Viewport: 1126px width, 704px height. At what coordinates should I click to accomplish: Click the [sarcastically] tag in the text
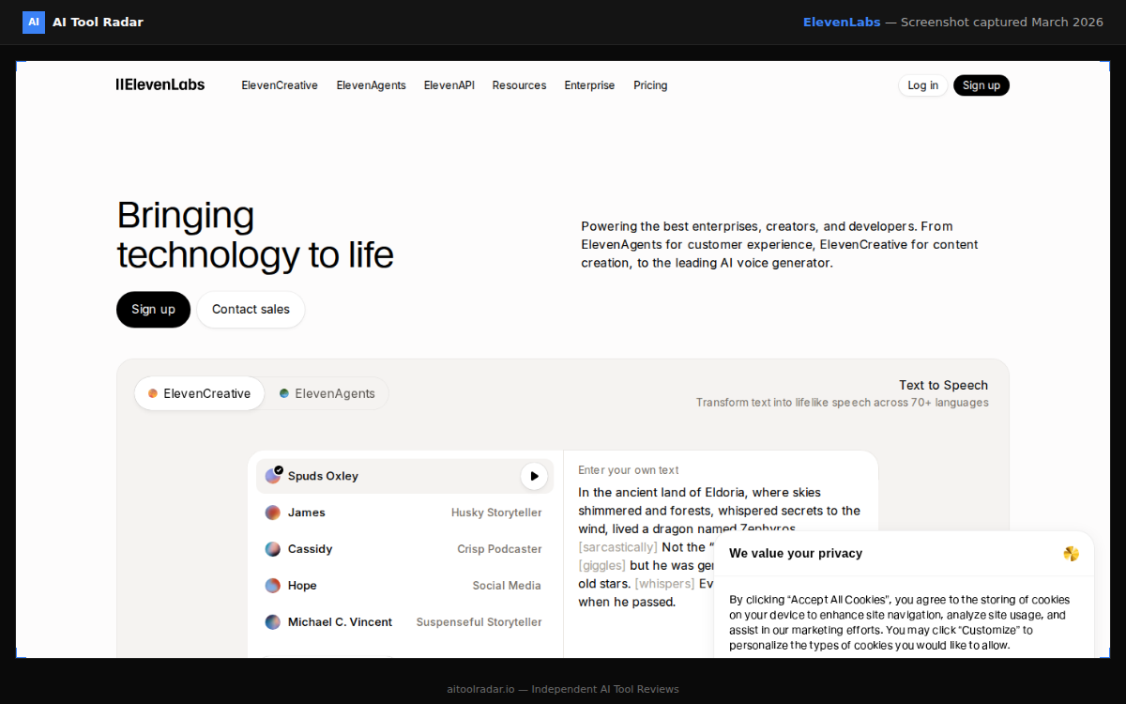point(617,547)
